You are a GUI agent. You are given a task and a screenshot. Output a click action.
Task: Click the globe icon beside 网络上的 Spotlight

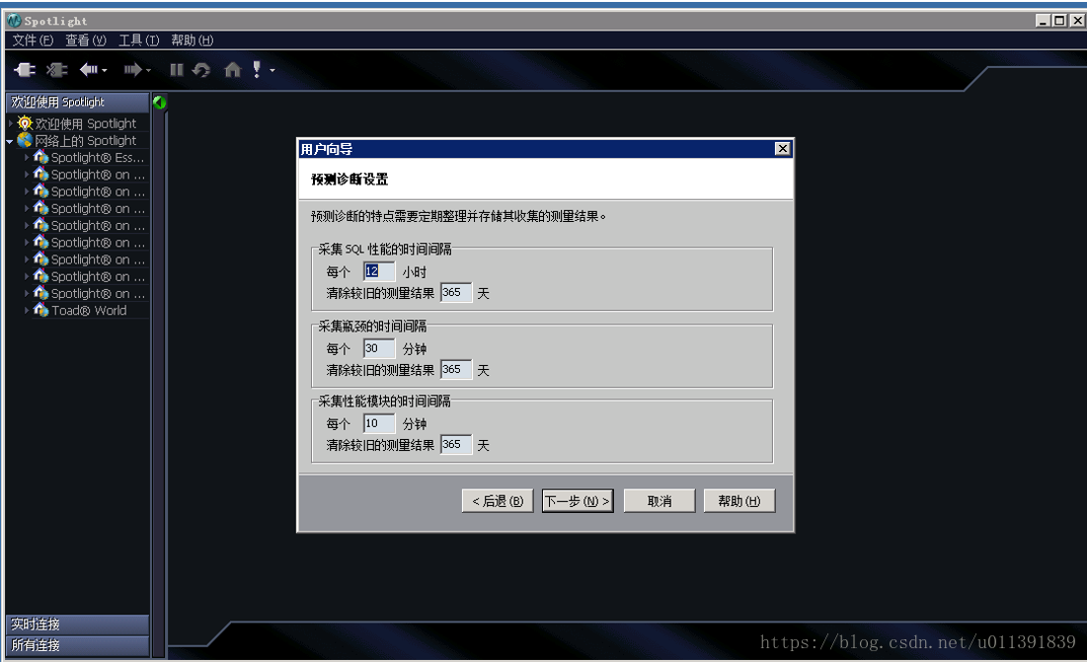25,140
